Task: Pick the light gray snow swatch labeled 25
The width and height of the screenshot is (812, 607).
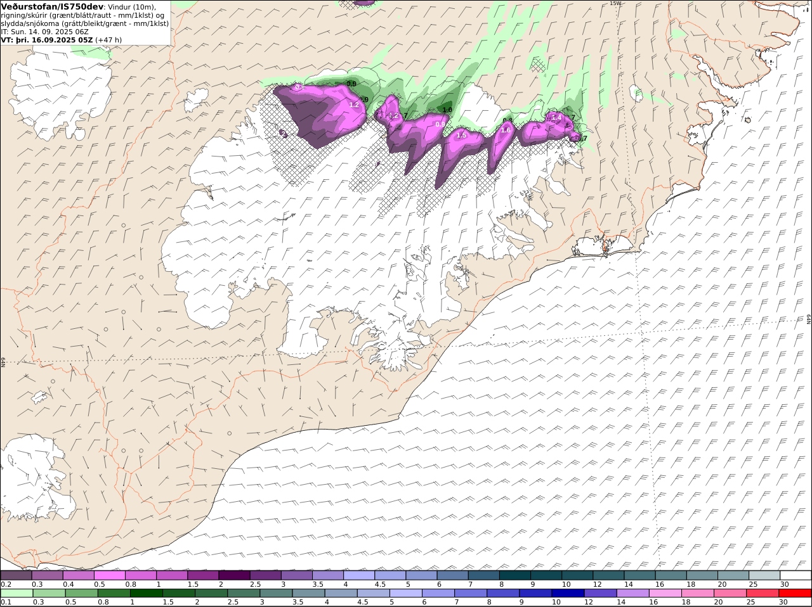Action: [764, 575]
